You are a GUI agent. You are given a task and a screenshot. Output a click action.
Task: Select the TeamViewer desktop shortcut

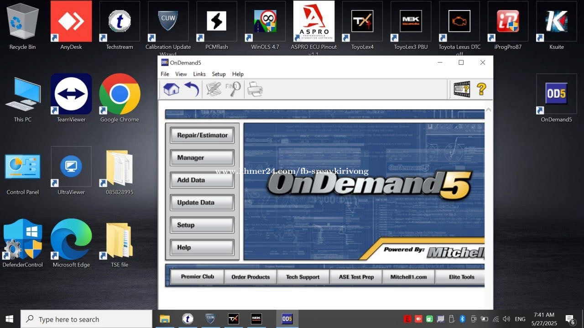click(71, 99)
